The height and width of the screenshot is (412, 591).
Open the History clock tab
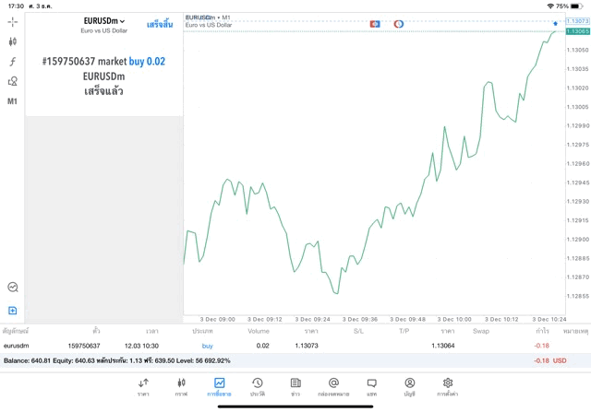(258, 387)
